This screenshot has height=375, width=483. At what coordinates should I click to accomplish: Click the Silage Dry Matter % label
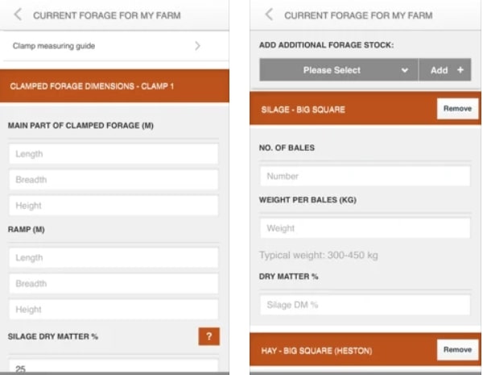pos(52,336)
